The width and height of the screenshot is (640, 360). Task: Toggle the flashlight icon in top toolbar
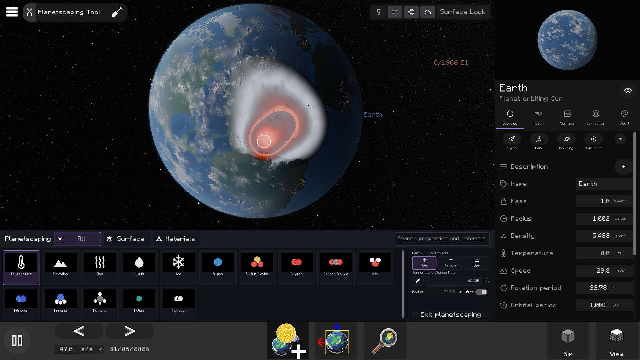pyautogui.click(x=379, y=12)
